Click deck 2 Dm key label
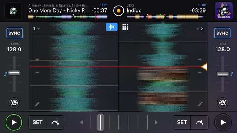Screen dimensions: 237x133 point(202,5)
